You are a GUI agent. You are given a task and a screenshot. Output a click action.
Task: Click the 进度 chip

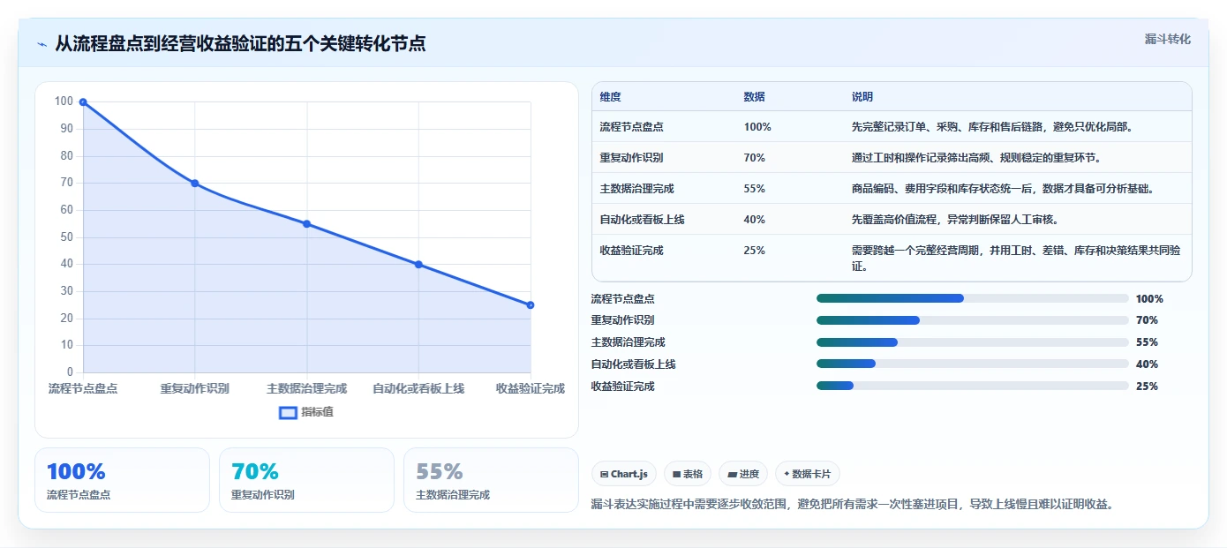click(743, 474)
